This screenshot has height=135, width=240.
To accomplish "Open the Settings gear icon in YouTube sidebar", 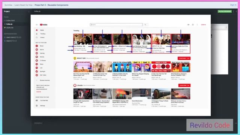I will click(x=37, y=106).
